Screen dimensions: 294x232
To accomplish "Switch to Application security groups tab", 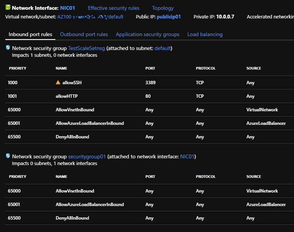I will [x=147, y=34].
